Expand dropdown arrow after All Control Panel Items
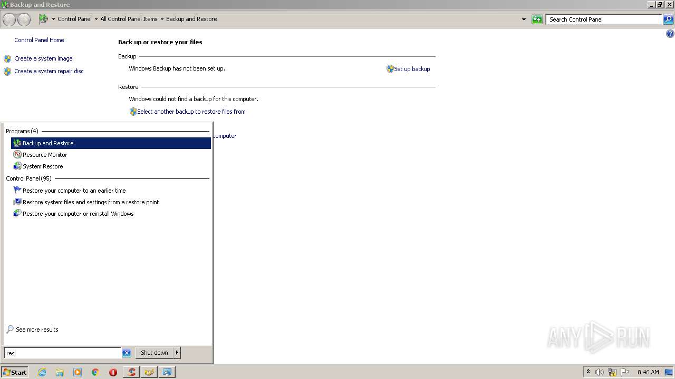Screen dimensions: 675x379 coord(162,19)
